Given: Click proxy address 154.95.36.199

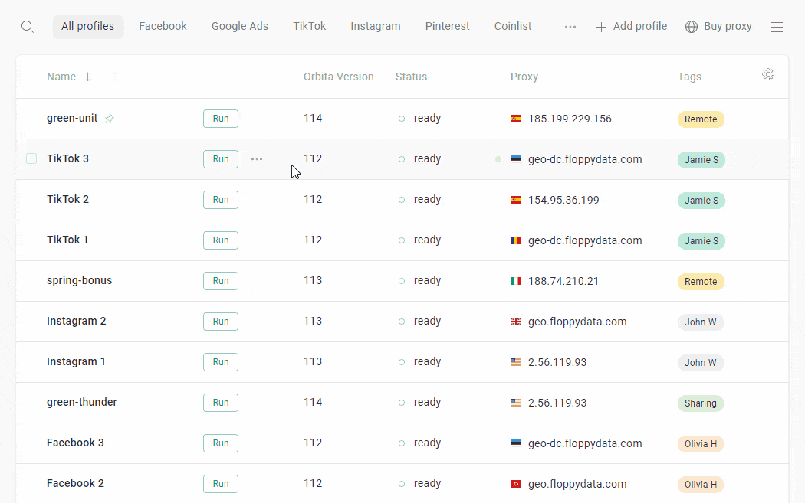Looking at the screenshot, I should click(563, 200).
